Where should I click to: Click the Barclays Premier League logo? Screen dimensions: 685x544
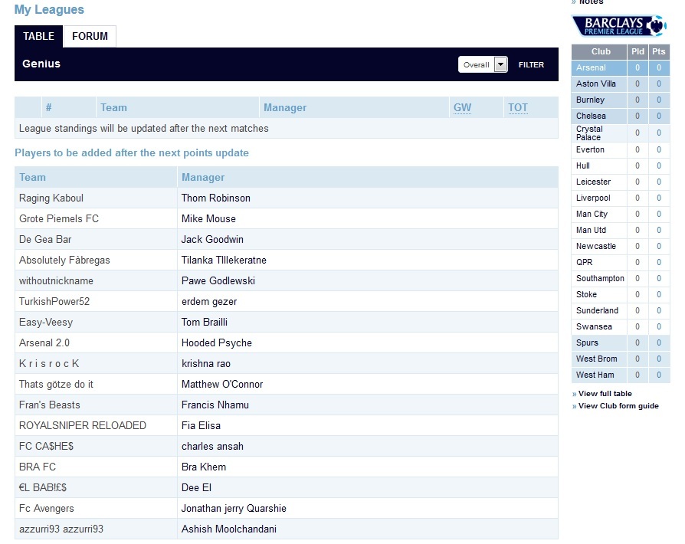(x=619, y=25)
